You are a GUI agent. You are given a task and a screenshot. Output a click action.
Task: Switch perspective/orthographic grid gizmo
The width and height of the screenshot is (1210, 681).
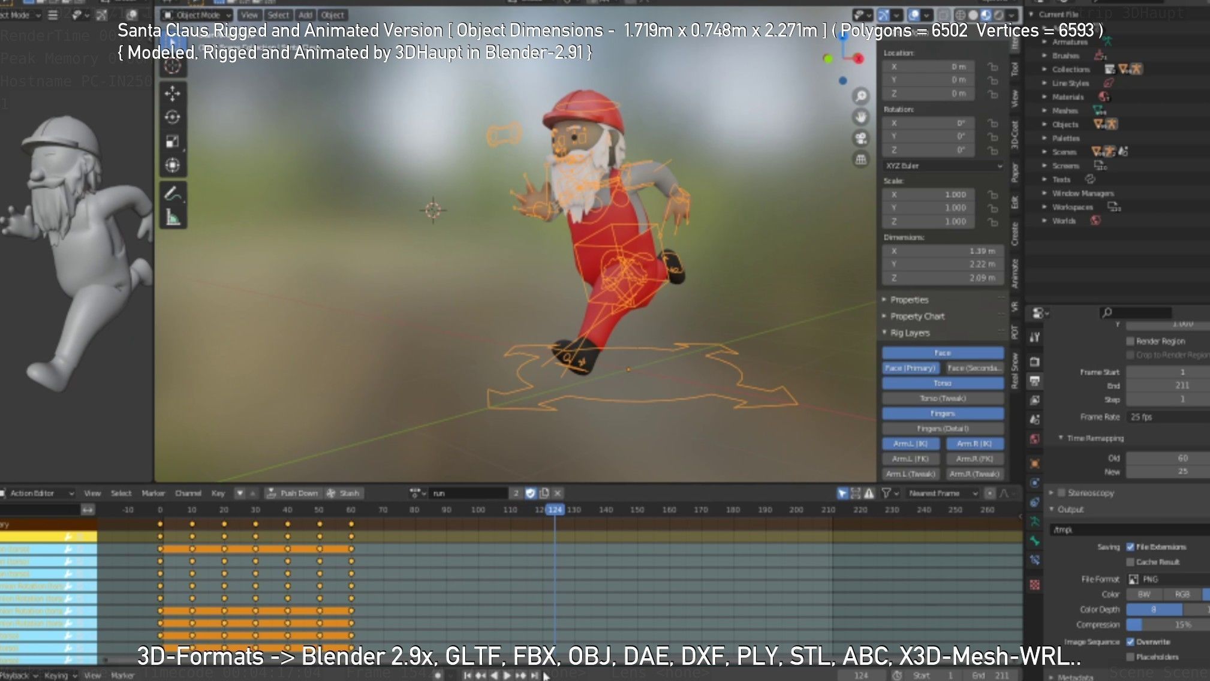click(861, 159)
